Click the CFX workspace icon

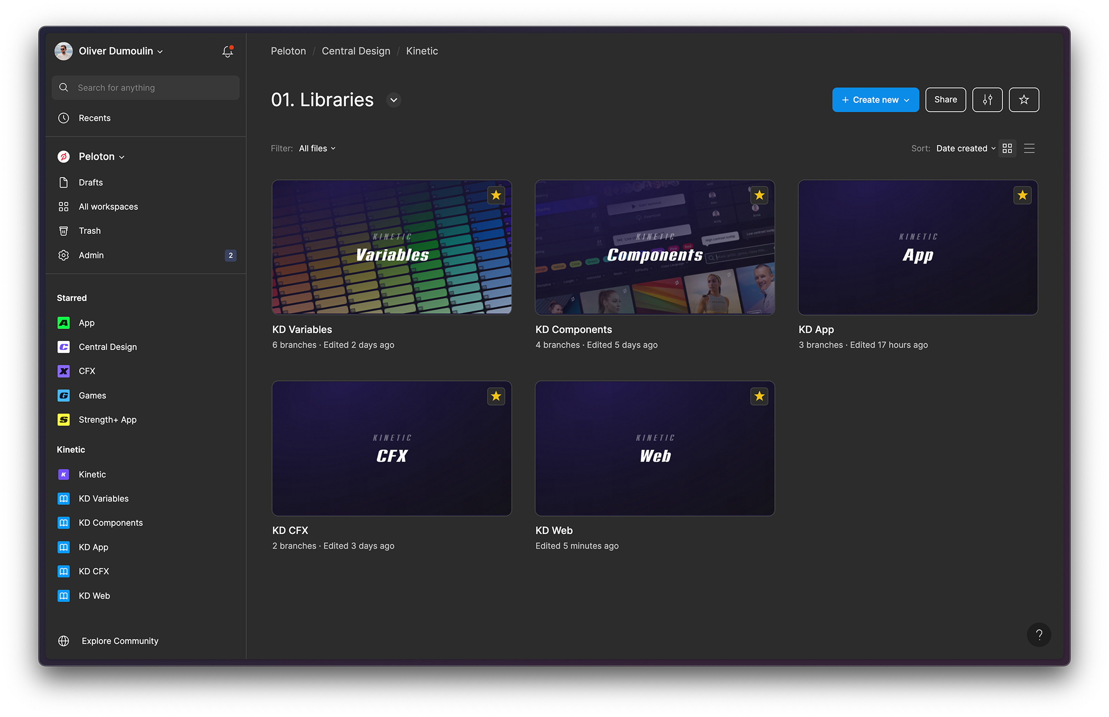pyautogui.click(x=64, y=371)
